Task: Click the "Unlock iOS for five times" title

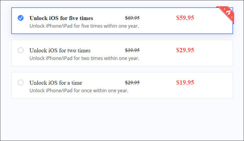Action: click(61, 18)
